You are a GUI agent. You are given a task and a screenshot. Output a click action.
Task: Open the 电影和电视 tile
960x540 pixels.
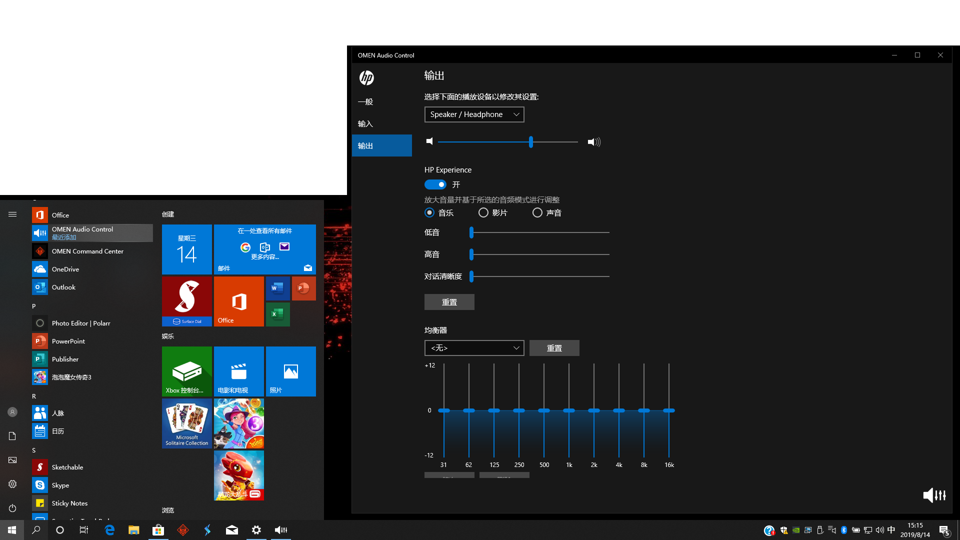tap(238, 371)
